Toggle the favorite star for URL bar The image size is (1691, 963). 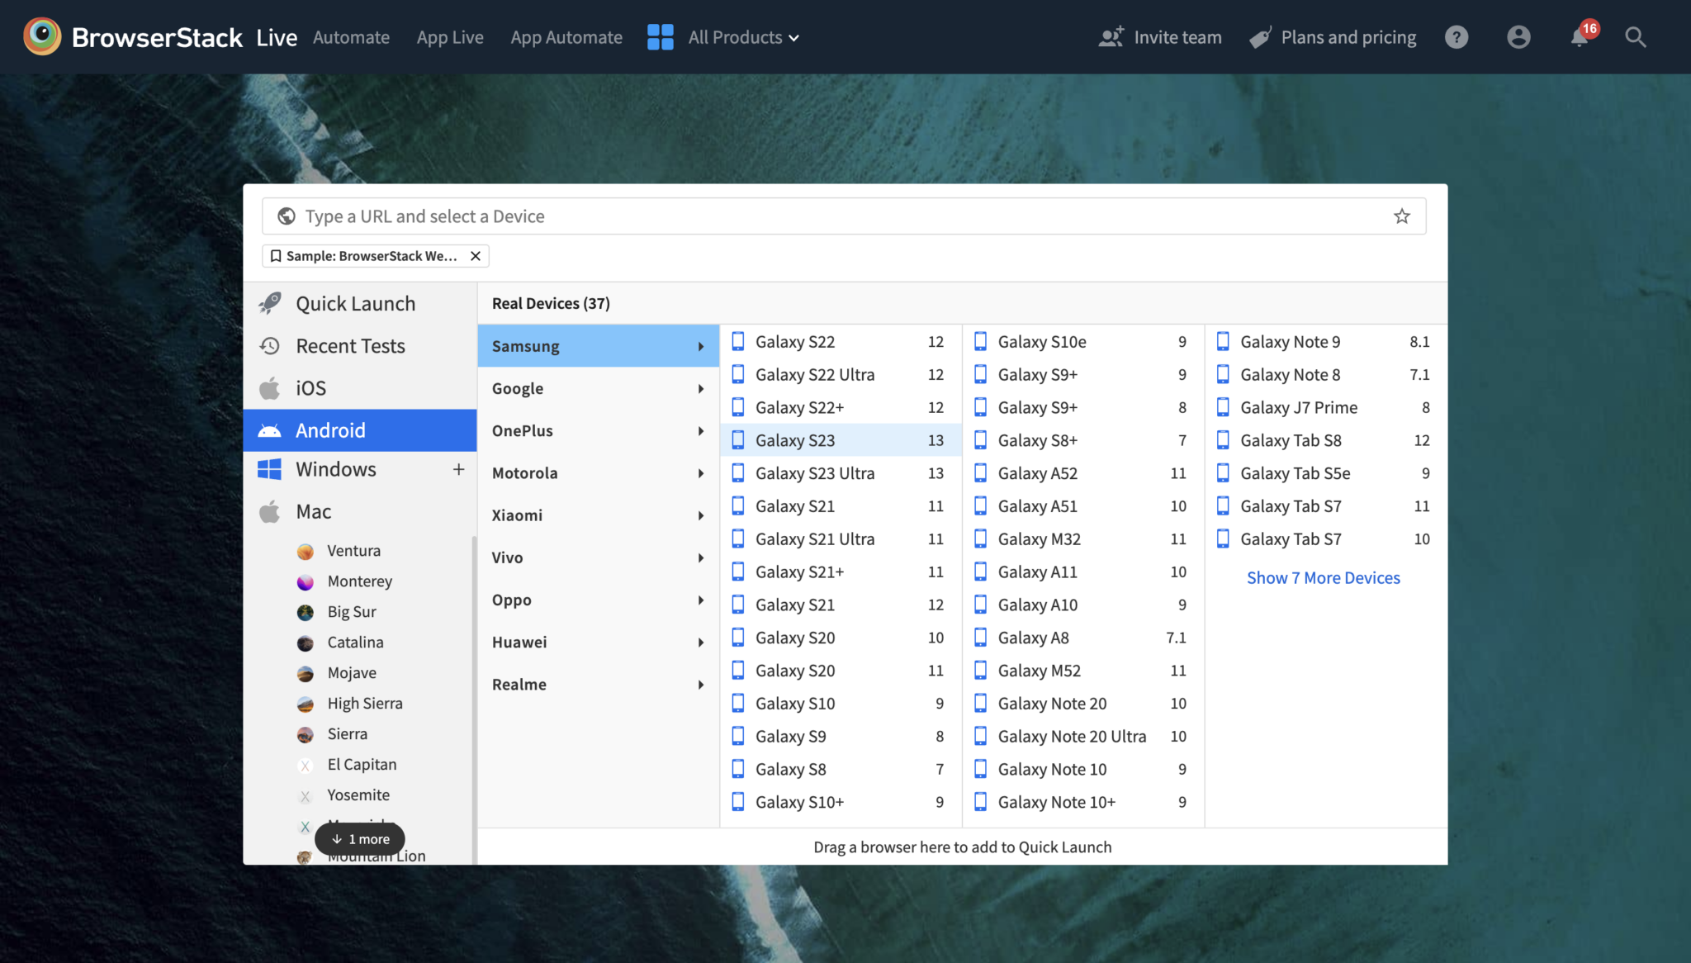(x=1402, y=215)
